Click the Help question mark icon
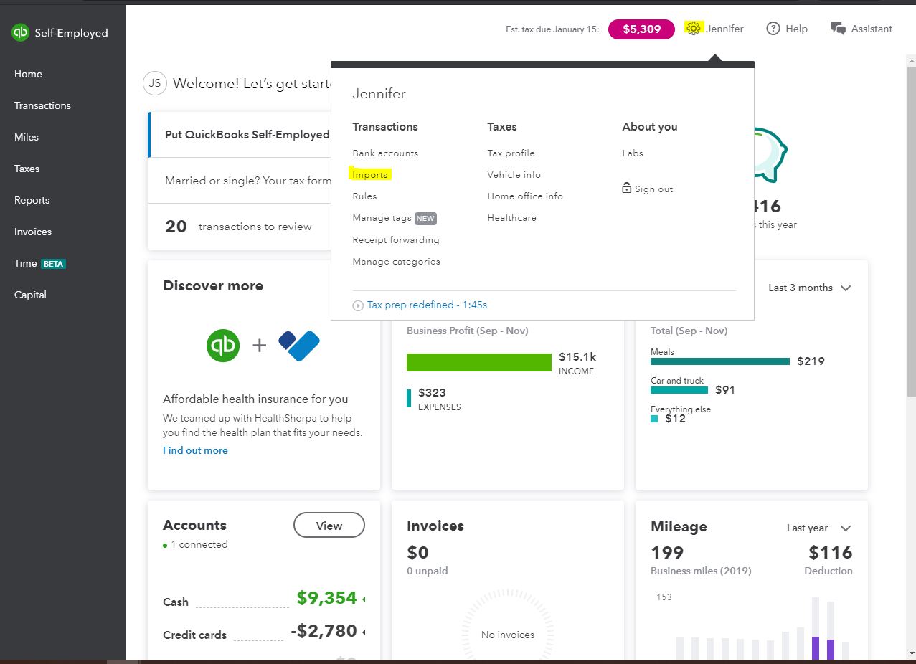The image size is (916, 664). coord(773,29)
